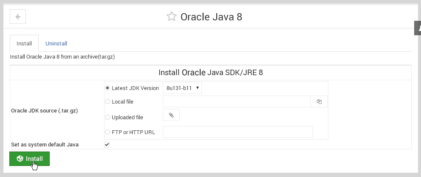The image size is (421, 177).
Task: Click the green Install button
Action: click(x=30, y=159)
